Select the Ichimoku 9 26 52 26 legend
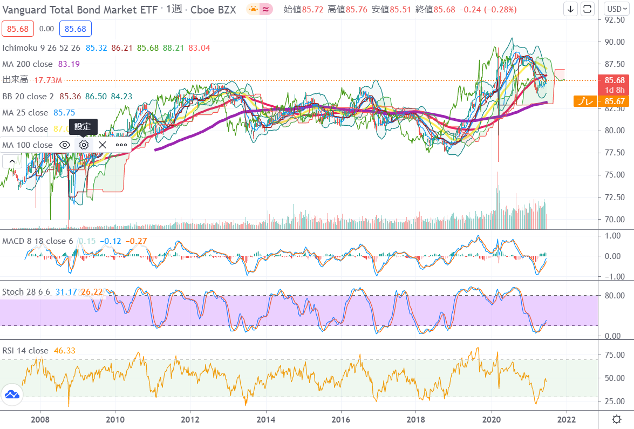This screenshot has height=429, width=634. (41, 47)
